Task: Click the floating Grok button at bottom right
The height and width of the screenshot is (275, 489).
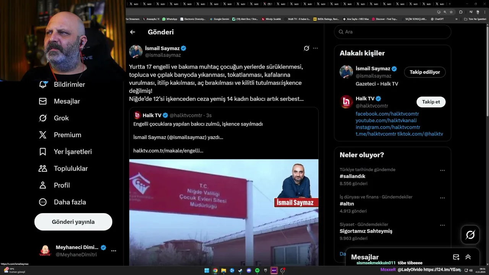Action: (470, 235)
